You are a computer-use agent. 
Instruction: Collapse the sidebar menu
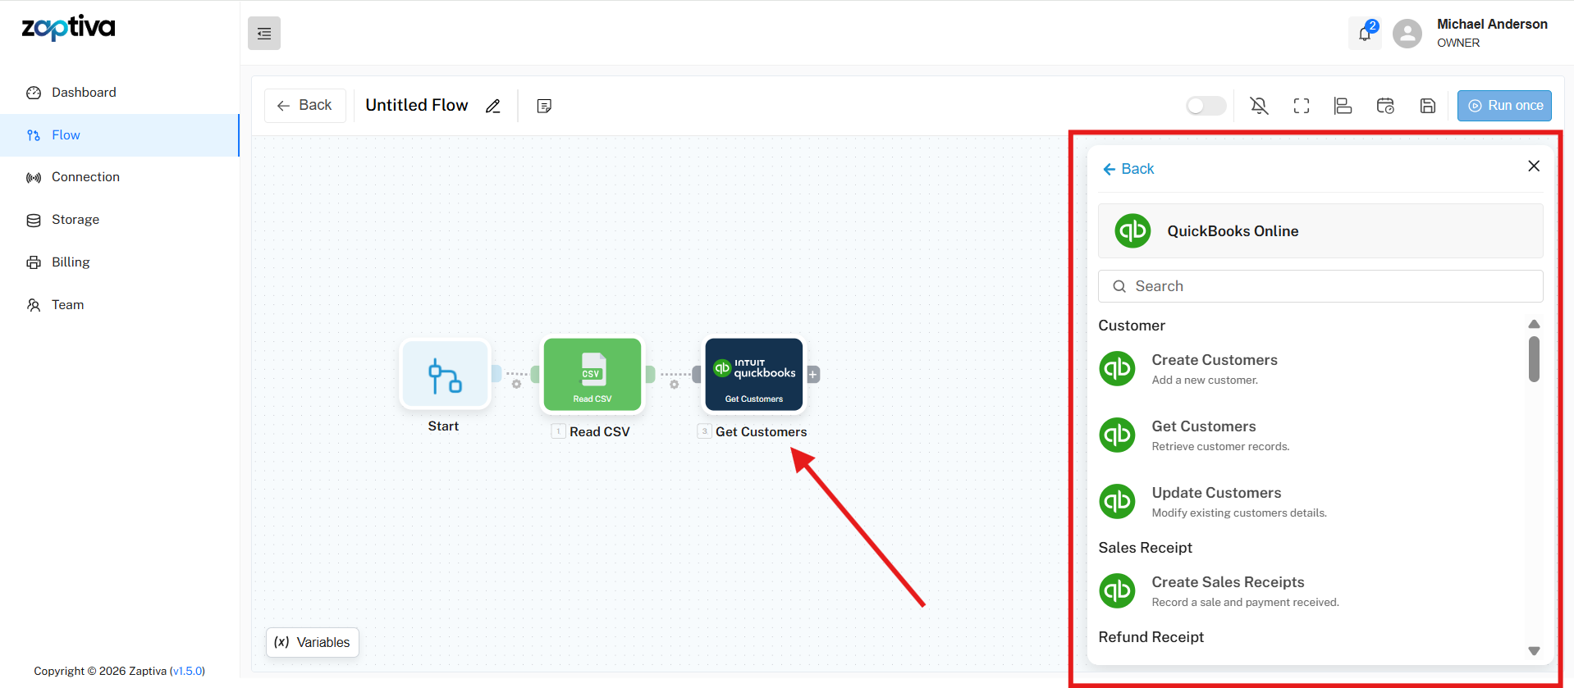264,34
